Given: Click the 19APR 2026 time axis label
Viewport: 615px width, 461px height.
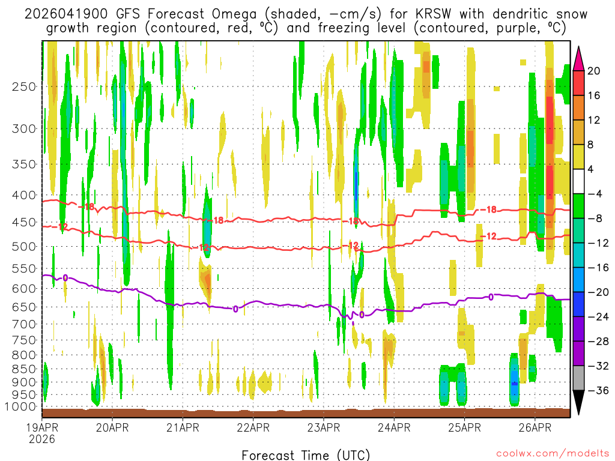Looking at the screenshot, I should pos(42,433).
